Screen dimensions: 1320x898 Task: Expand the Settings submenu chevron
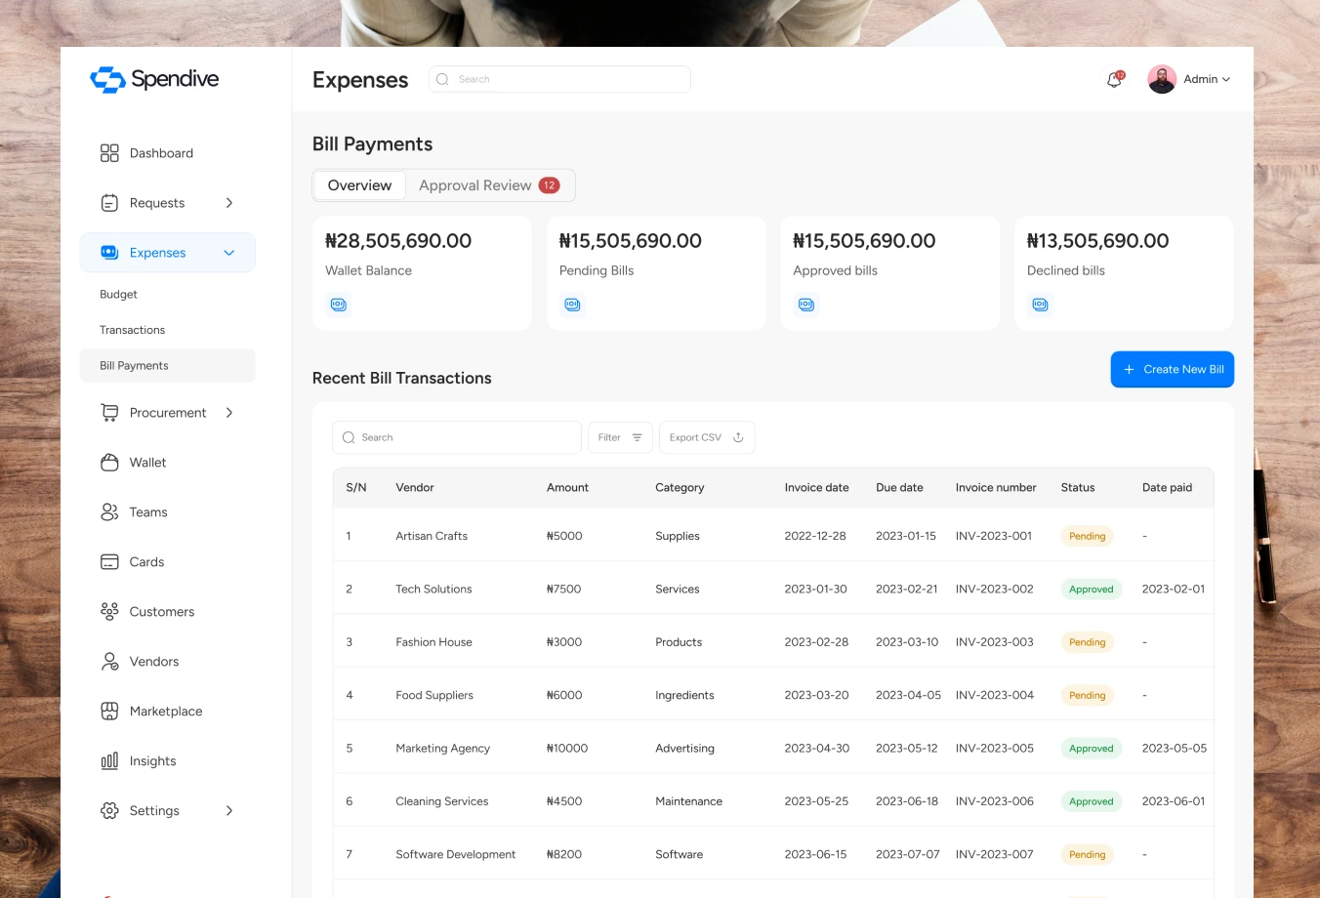tap(229, 811)
